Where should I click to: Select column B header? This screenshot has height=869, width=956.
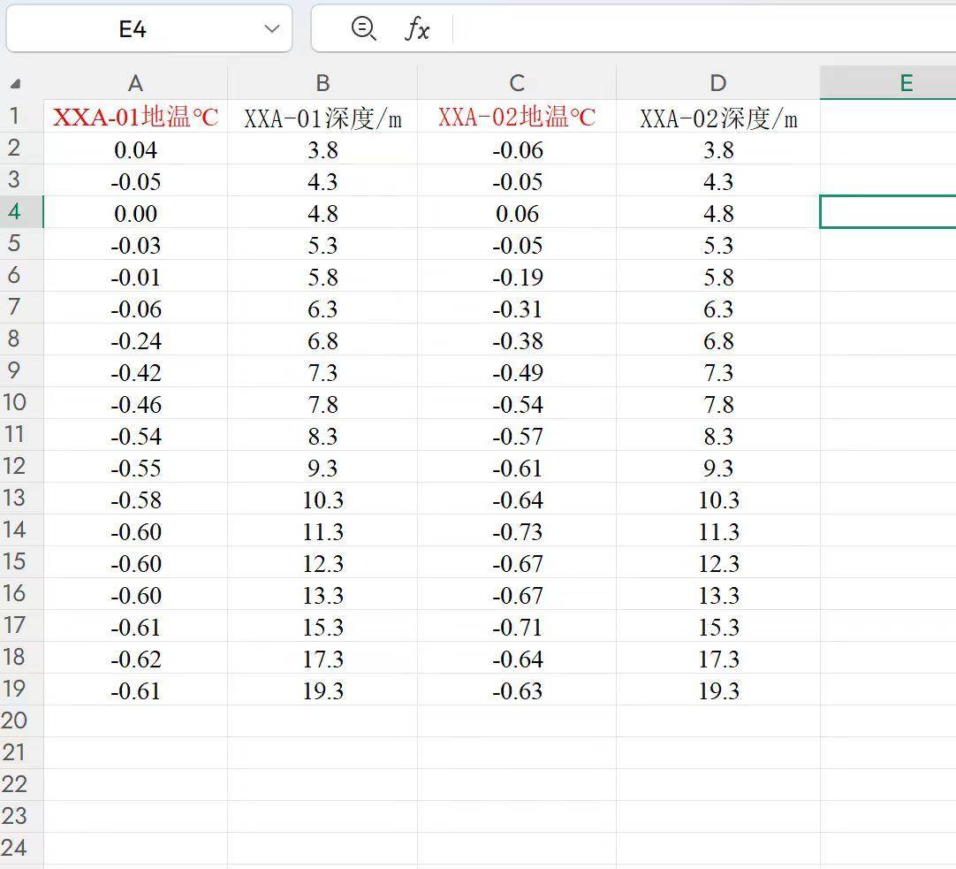tap(322, 83)
